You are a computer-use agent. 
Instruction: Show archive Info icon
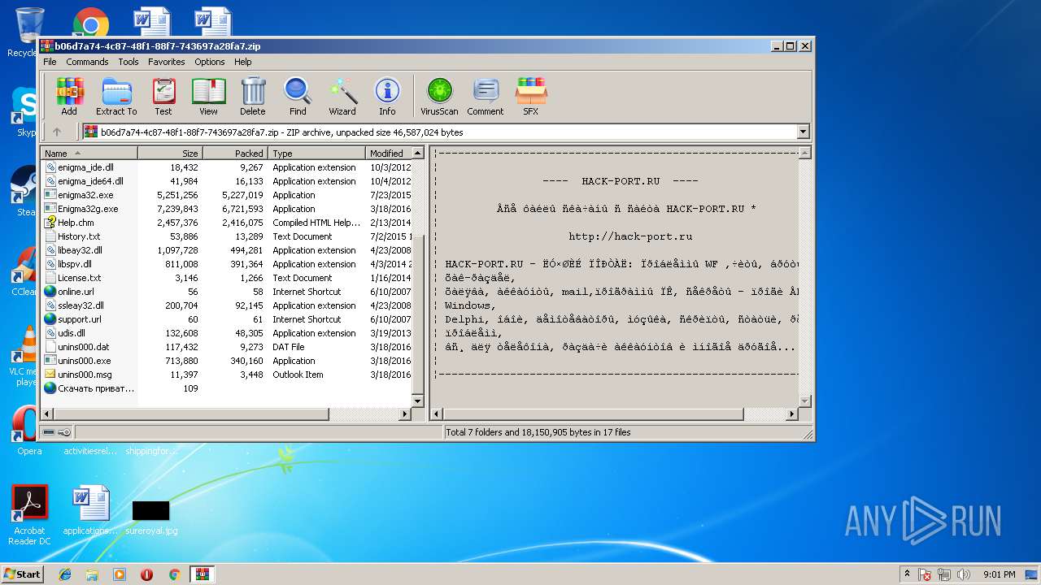point(387,97)
